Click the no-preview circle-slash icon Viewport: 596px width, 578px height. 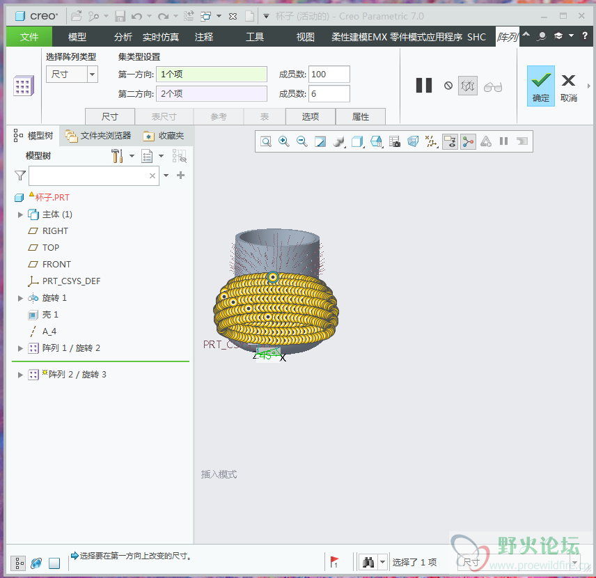click(x=448, y=86)
